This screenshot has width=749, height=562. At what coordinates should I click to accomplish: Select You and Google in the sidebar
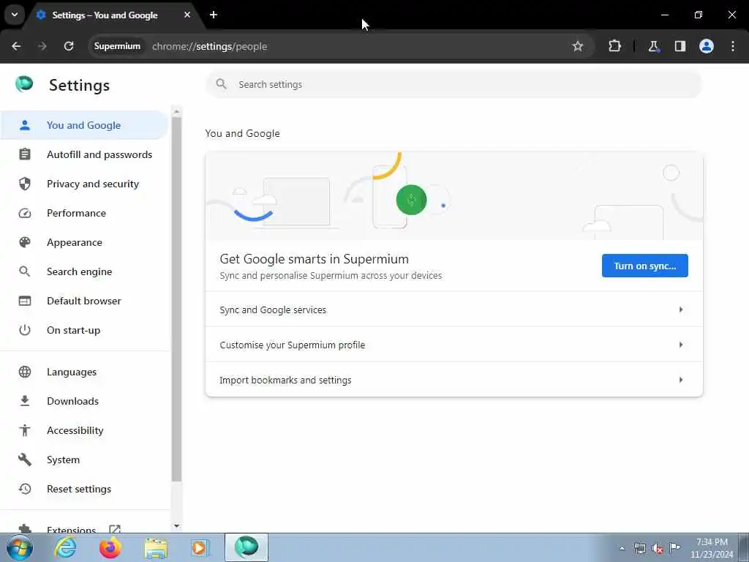[84, 125]
